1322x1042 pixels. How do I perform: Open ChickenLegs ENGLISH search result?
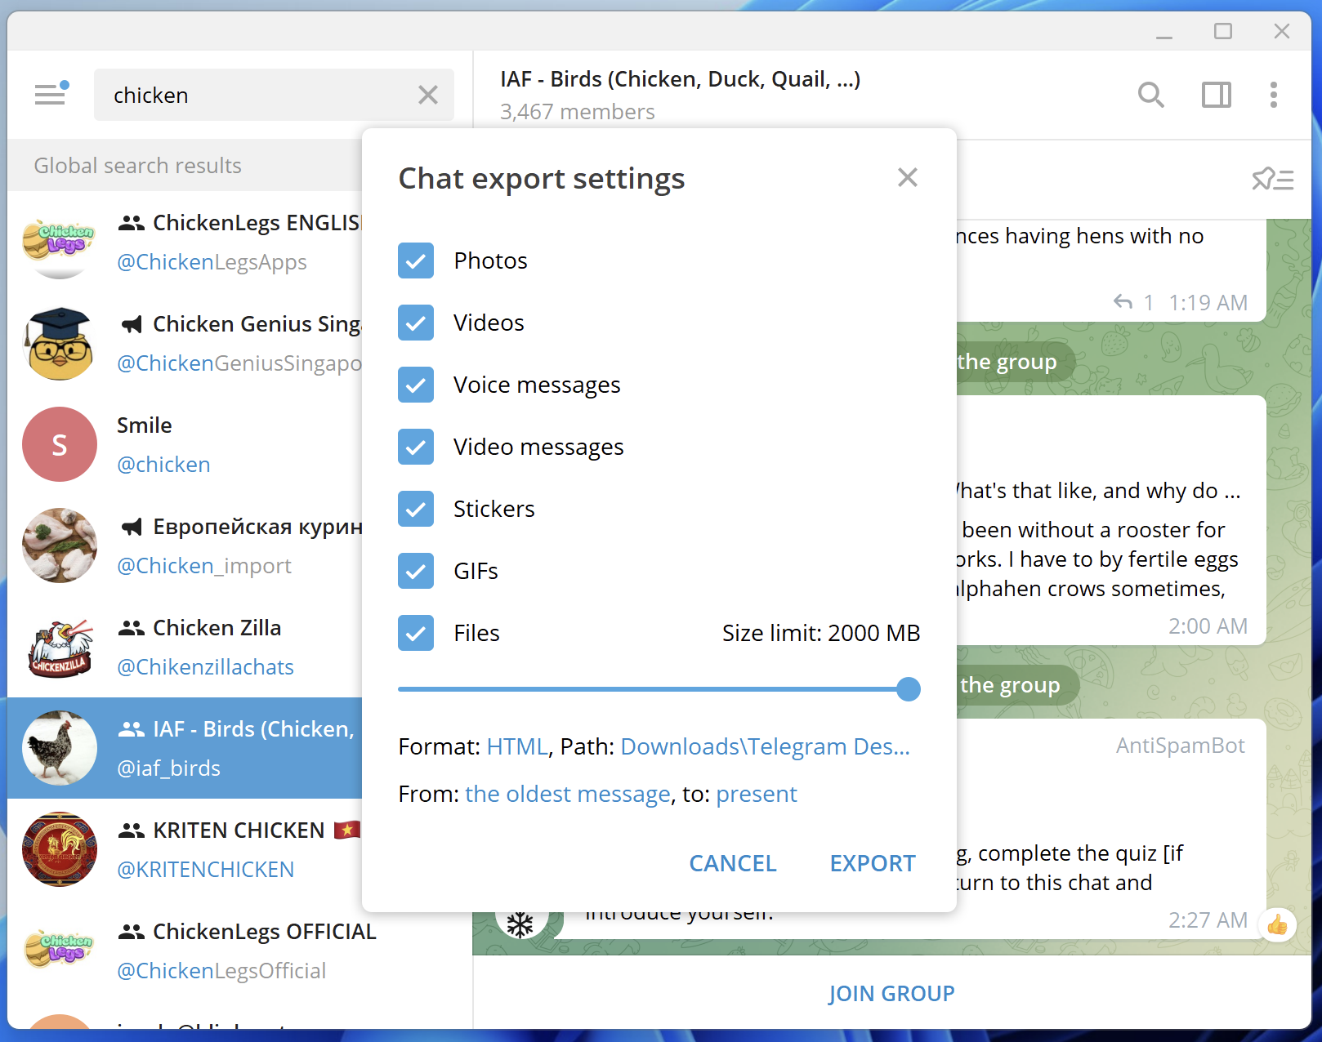[x=185, y=242]
